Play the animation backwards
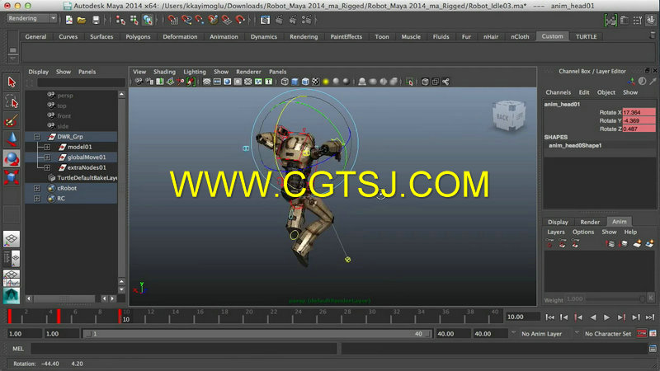This screenshot has height=371, width=660. point(593,317)
